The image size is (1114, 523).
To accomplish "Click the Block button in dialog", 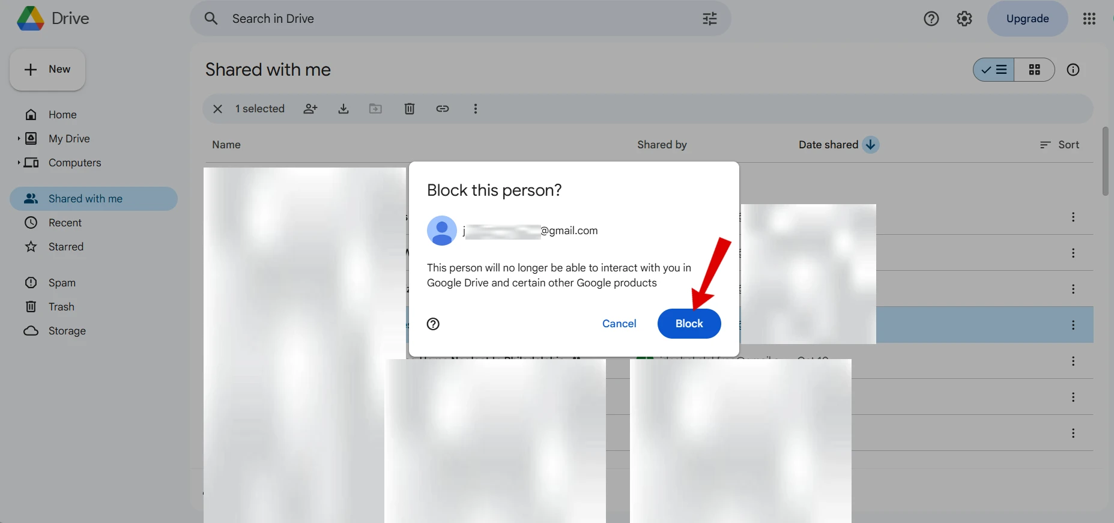I will pos(689,324).
